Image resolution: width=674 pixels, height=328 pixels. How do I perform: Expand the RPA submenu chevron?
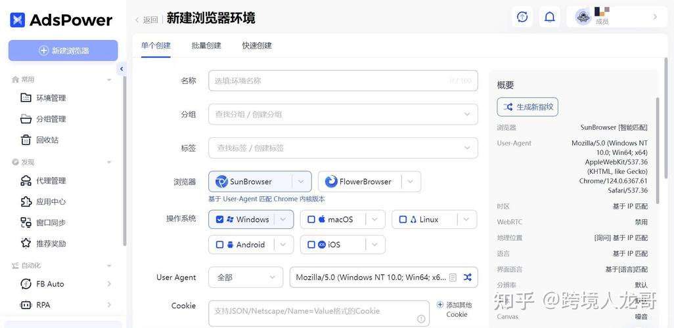coord(109,305)
